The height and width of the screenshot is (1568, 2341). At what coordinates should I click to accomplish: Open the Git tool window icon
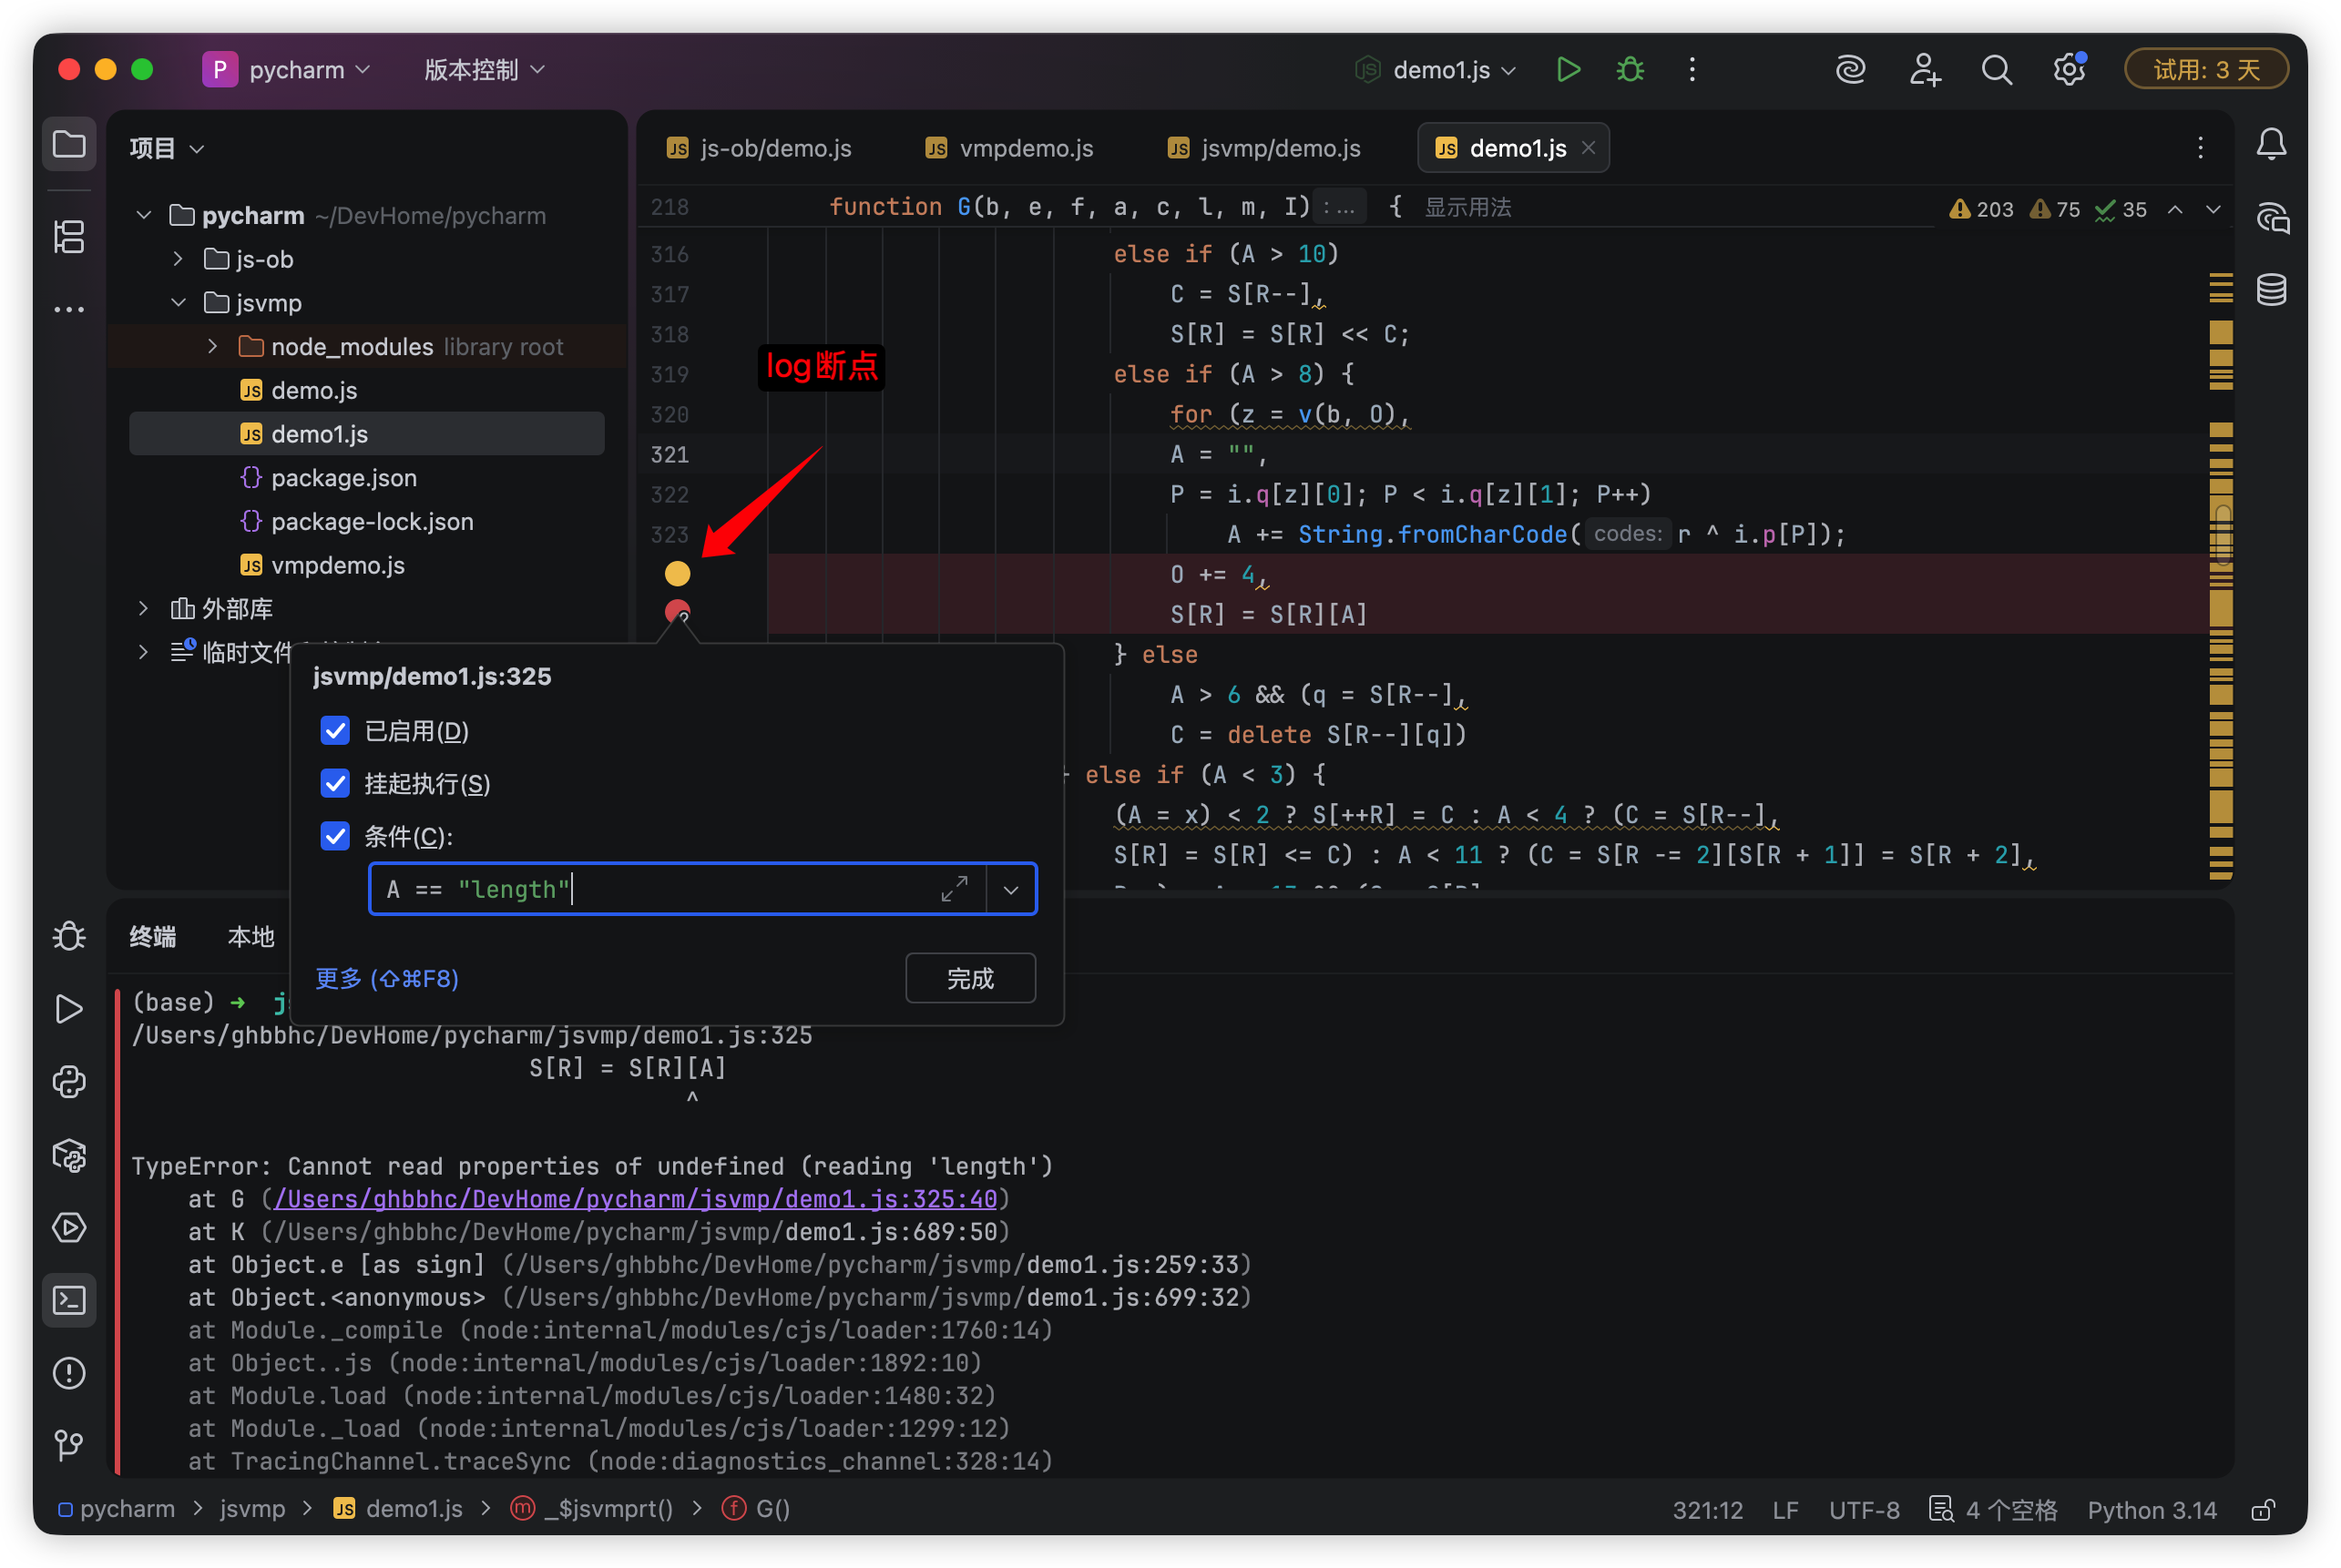pyautogui.click(x=69, y=1445)
